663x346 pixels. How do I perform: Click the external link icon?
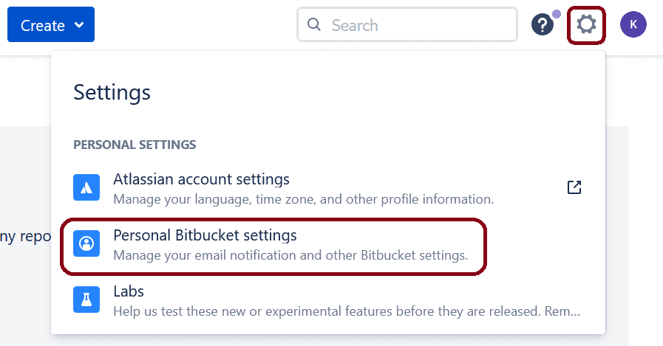[574, 187]
